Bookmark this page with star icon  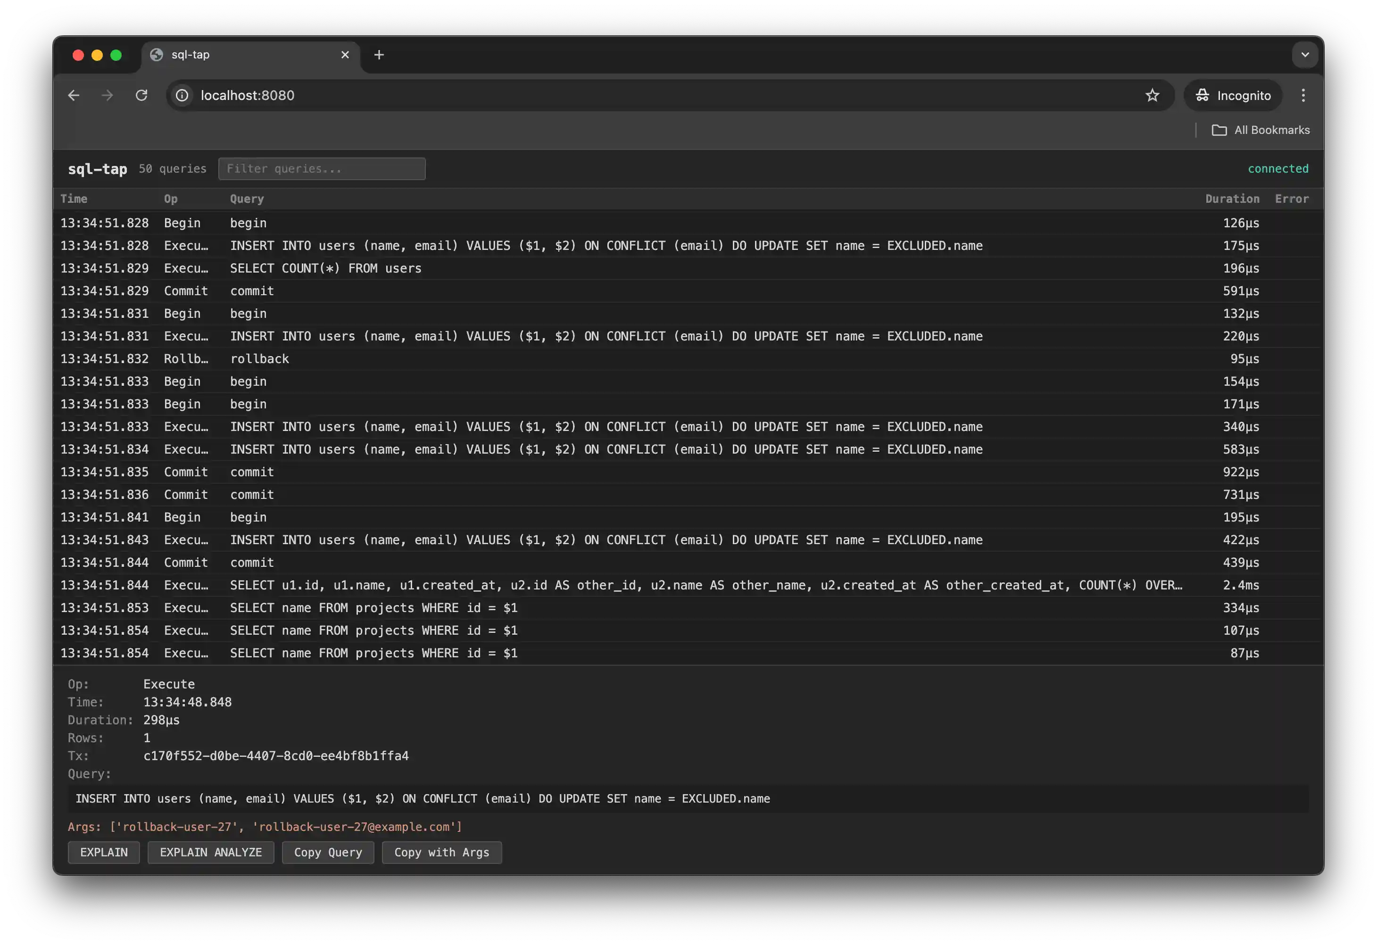pos(1152,95)
